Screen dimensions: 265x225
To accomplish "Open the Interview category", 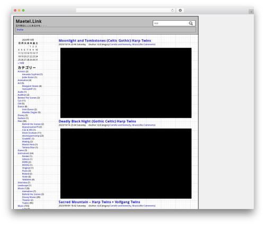I will tap(22, 182).
